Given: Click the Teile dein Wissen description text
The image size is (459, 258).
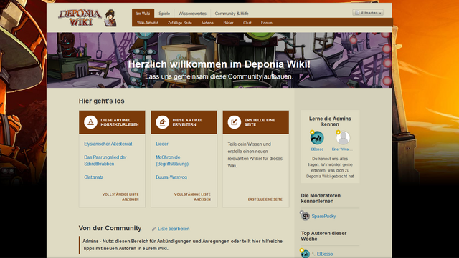Looking at the screenshot, I should [x=255, y=154].
